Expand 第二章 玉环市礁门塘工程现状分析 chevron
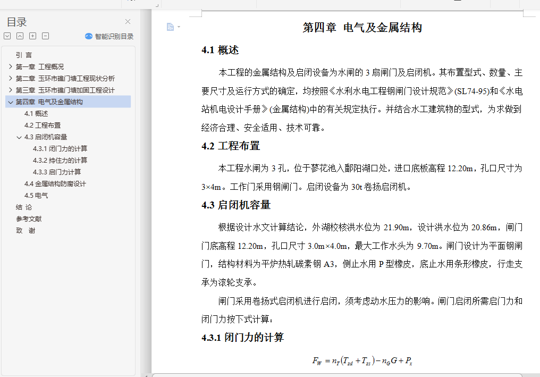Image resolution: width=540 pixels, height=377 pixels. pos(10,78)
